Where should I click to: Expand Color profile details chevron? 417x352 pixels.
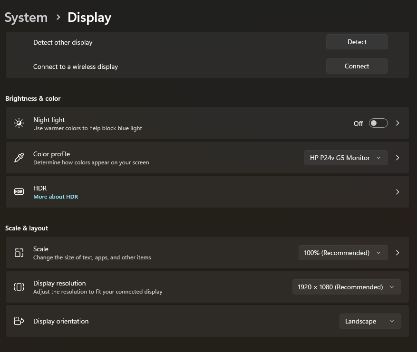(398, 158)
